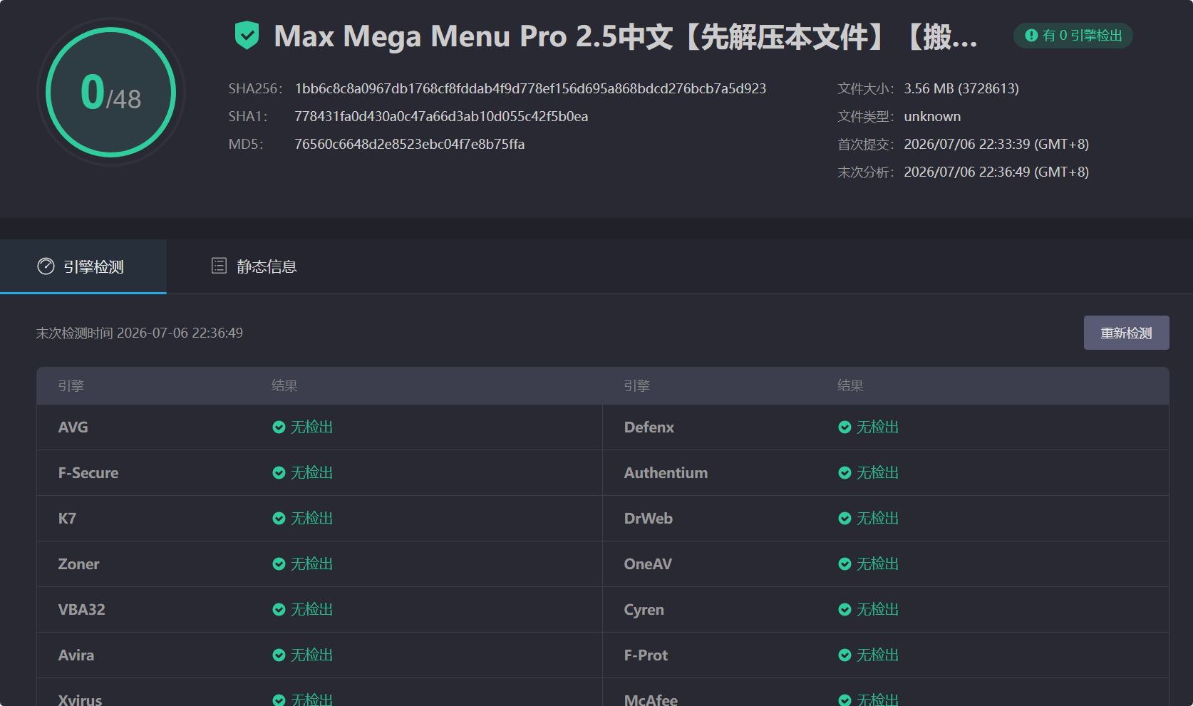This screenshot has height=706, width=1193.
Task: Click the check icon in VBA32 row
Action: (279, 609)
